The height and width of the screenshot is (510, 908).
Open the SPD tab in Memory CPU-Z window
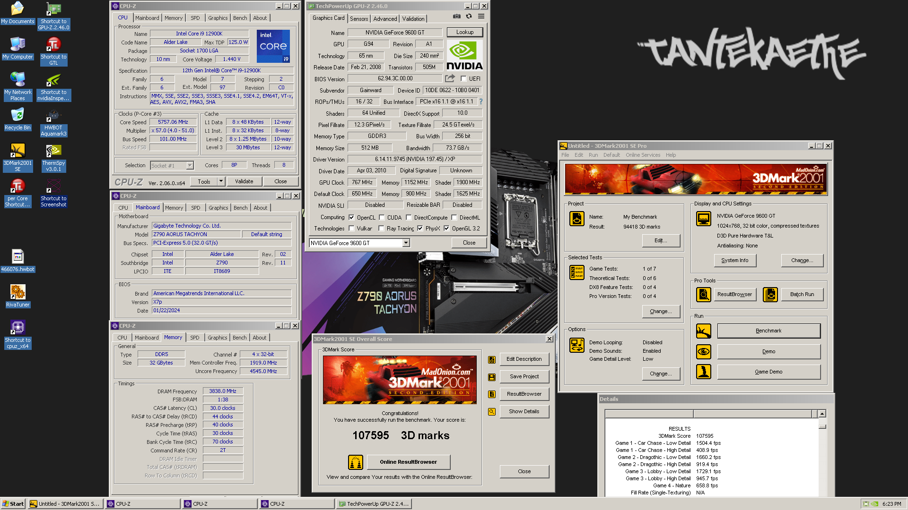pos(194,338)
